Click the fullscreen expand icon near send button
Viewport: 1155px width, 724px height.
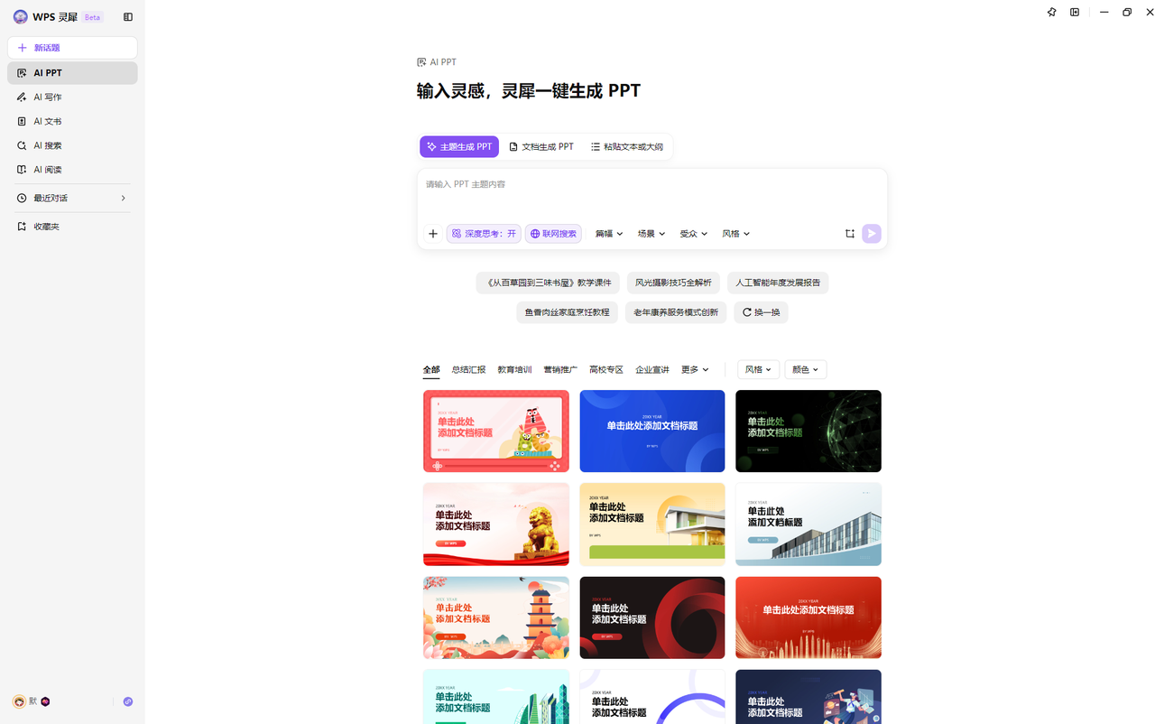(849, 233)
